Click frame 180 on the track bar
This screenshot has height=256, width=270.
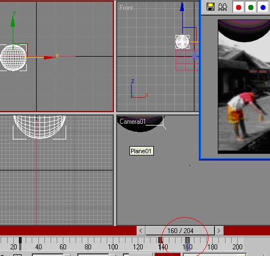point(212,247)
